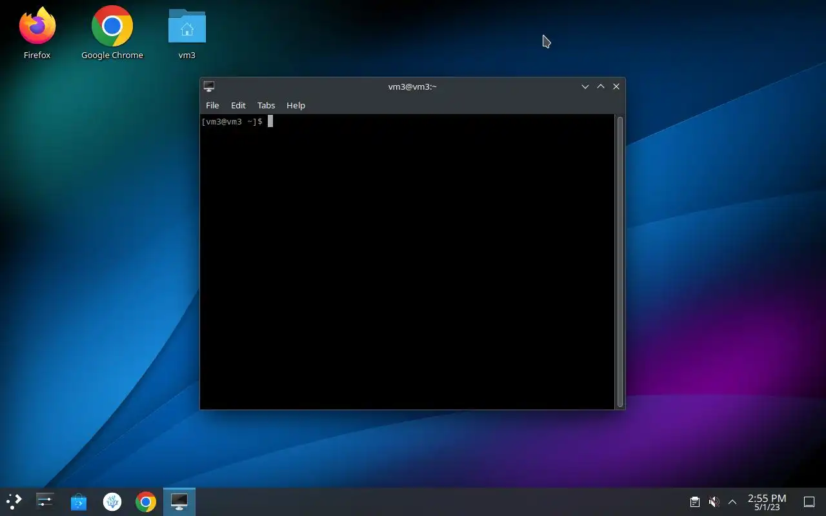
Task: Open the application launcher in the taskbar
Action: (14, 501)
